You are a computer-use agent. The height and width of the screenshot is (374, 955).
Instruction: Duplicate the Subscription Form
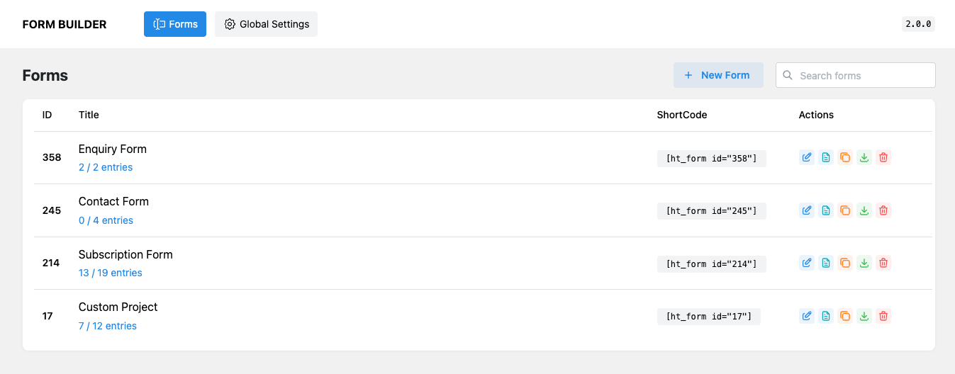[845, 263]
